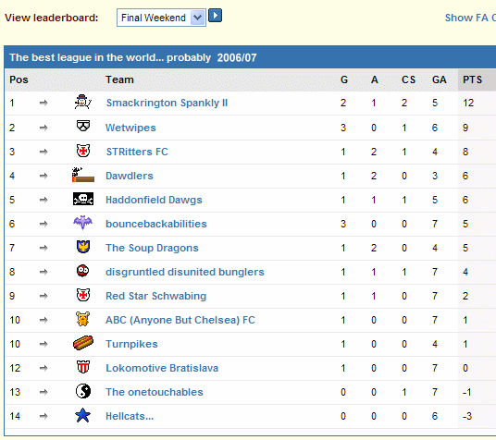
Task: Click the PTS column header
Action: point(473,79)
